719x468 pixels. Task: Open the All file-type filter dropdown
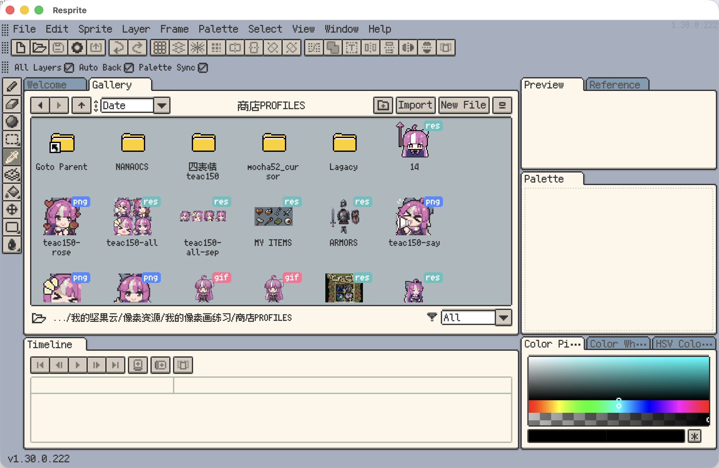pyautogui.click(x=503, y=317)
